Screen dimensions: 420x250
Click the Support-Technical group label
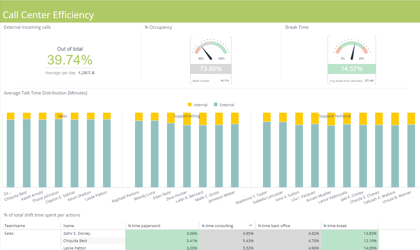[x=335, y=116]
